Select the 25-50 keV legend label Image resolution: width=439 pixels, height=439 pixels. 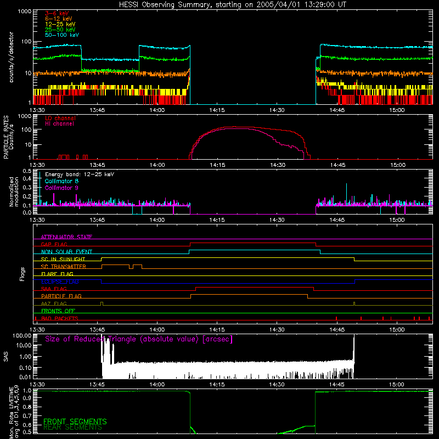[60, 30]
